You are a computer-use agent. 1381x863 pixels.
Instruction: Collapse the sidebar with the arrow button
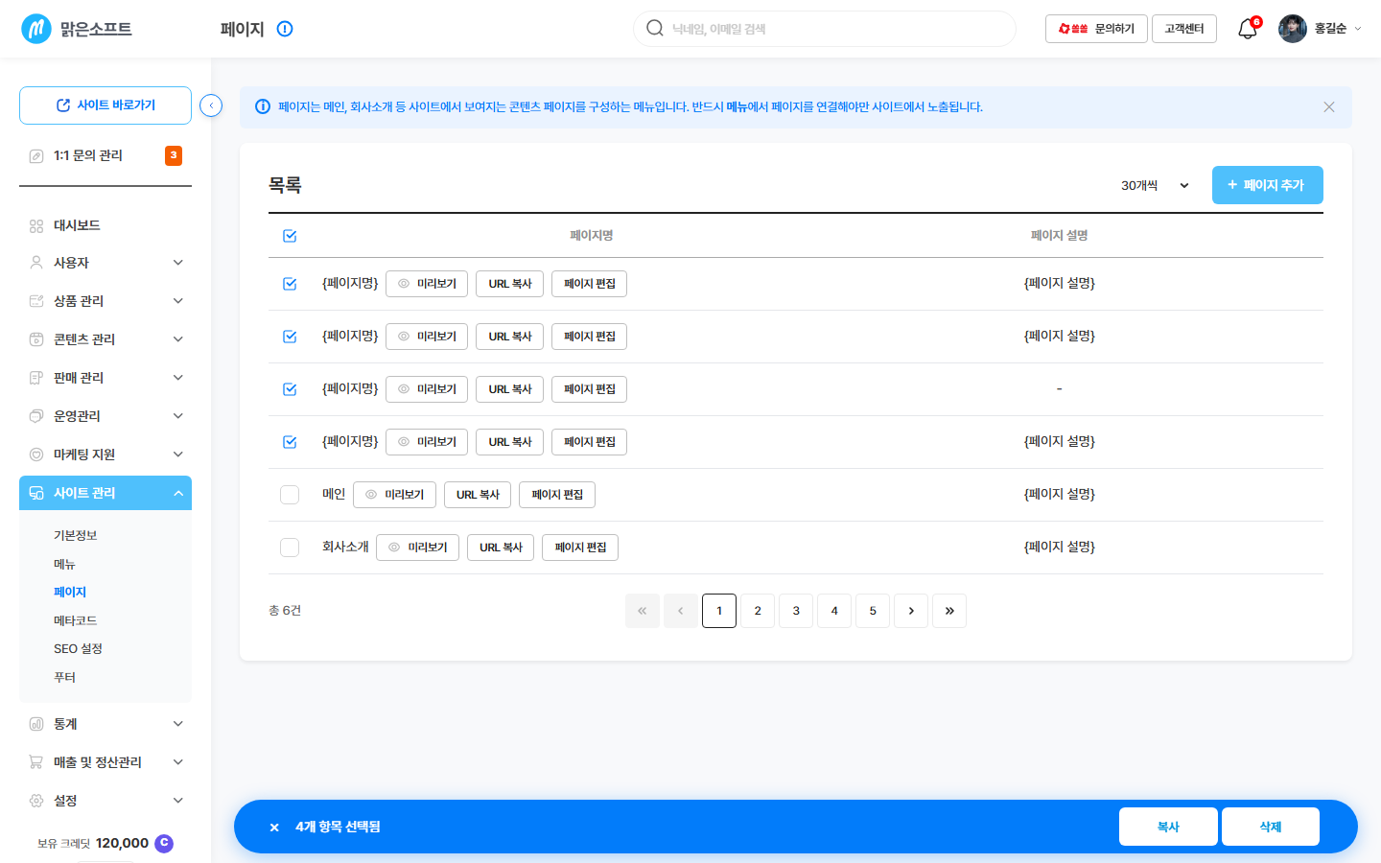[x=211, y=105]
